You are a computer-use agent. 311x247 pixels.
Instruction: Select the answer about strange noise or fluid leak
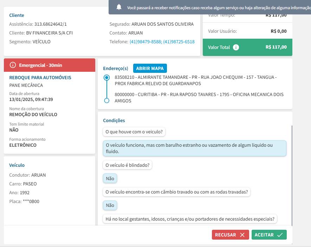click(194, 148)
